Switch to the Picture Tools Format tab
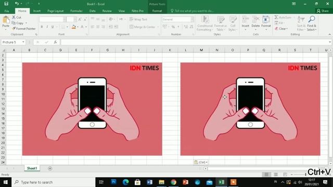This screenshot has height=187, width=333. tap(157, 11)
